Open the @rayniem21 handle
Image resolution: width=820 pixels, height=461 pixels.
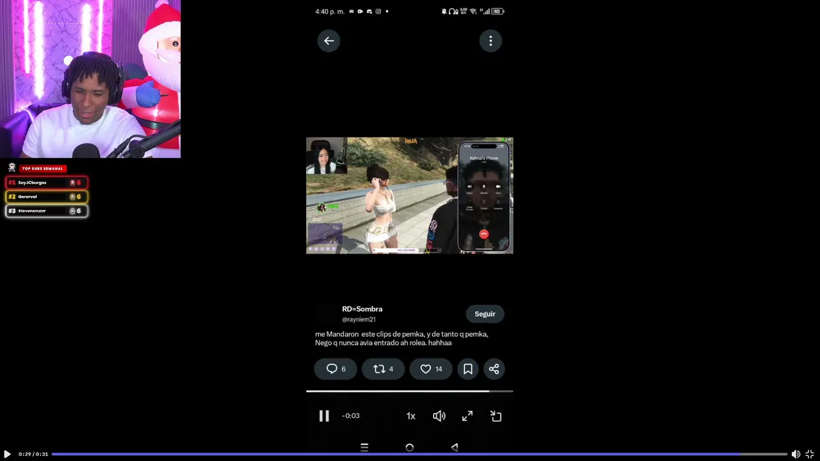pos(359,319)
